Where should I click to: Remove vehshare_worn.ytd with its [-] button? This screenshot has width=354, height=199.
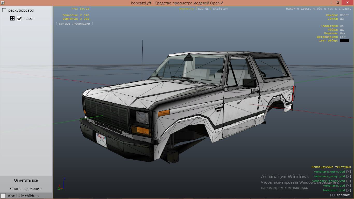(x=349, y=172)
